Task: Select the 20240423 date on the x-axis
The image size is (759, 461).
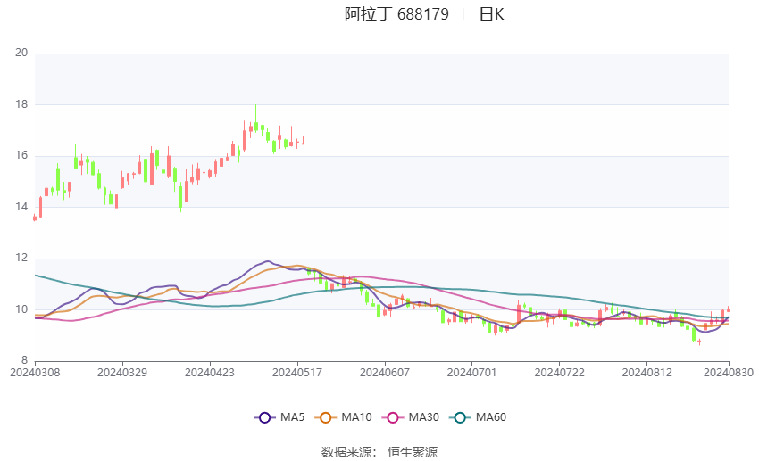Action: click(x=210, y=370)
